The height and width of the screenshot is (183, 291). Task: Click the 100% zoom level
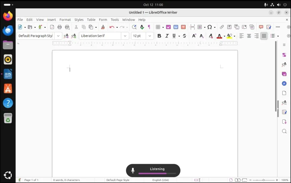click(285, 180)
